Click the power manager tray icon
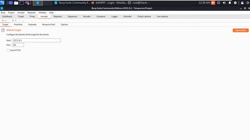 pos(235,3)
